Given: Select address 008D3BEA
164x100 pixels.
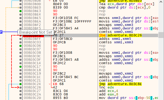Looking at the screenshot, I should click(32, 21).
